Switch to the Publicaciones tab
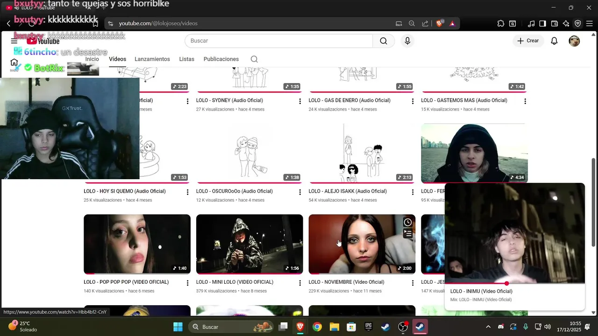 coord(221,59)
